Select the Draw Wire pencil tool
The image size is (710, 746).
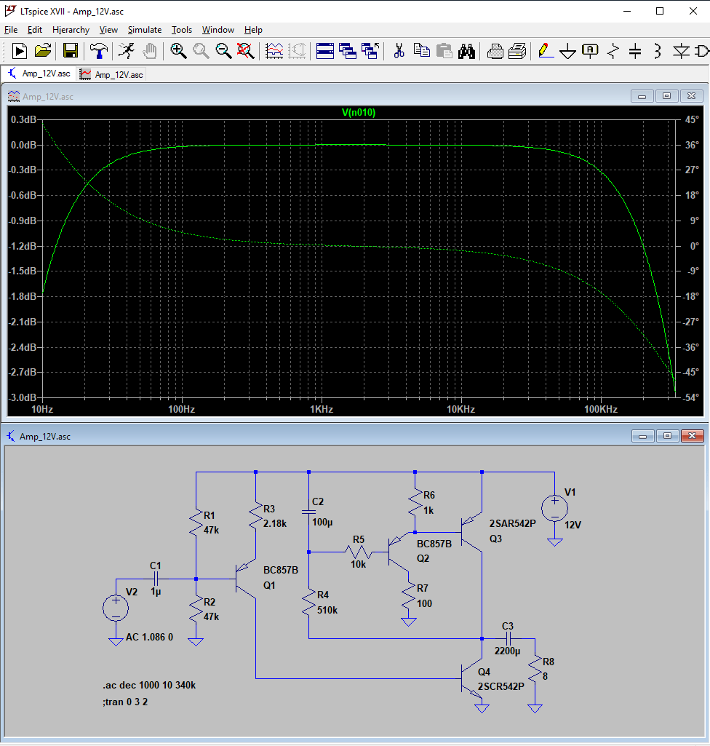(546, 51)
